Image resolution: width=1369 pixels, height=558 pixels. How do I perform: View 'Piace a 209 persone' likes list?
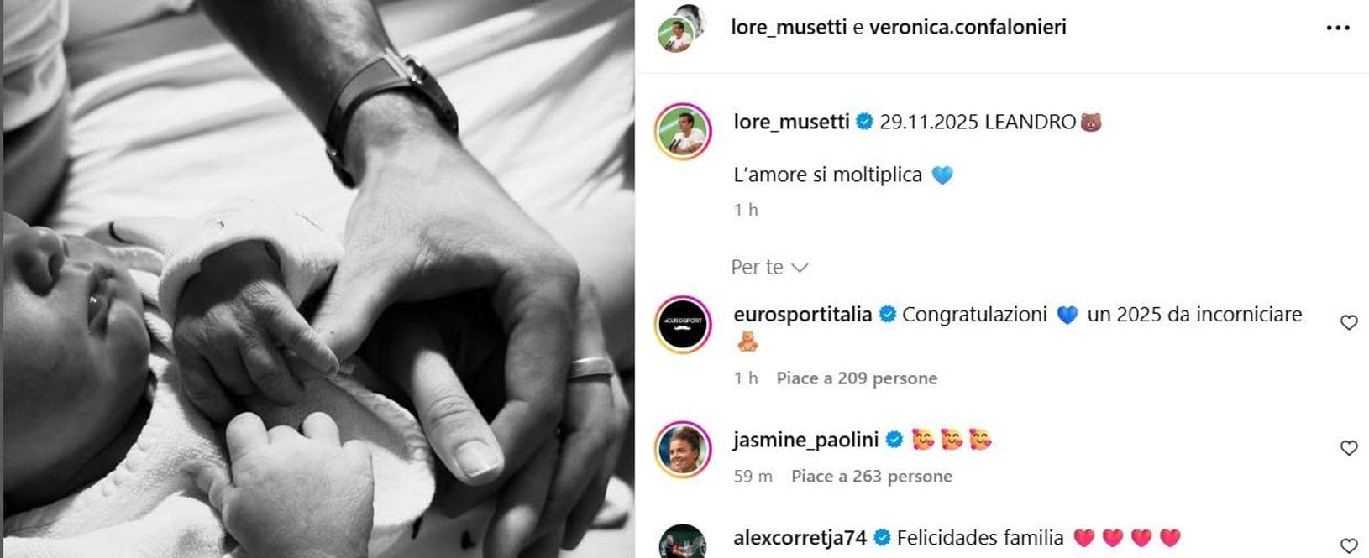click(857, 378)
